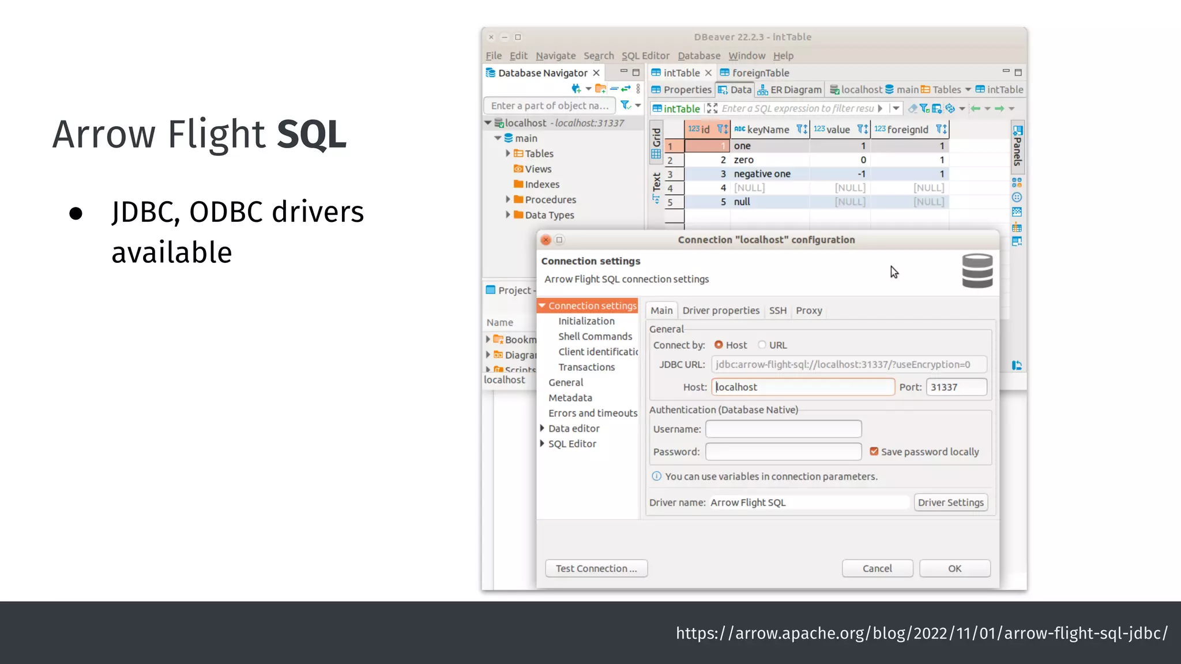Viewport: 1181px width, 664px height.
Task: Click the filter sort icon on id column
Action: click(722, 129)
